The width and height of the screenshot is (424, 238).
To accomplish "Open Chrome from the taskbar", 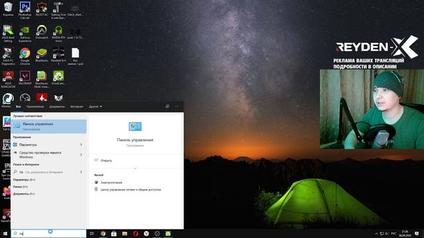I will 103,233.
